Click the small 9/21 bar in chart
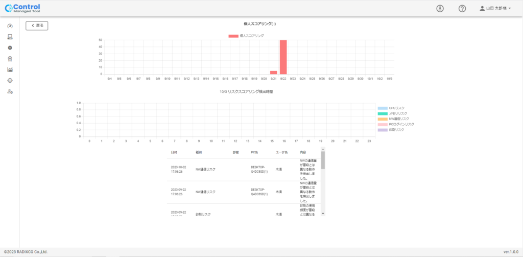 pyautogui.click(x=274, y=73)
